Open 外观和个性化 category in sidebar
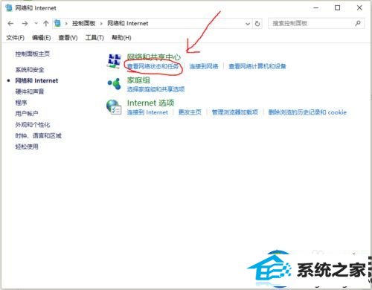 point(33,124)
